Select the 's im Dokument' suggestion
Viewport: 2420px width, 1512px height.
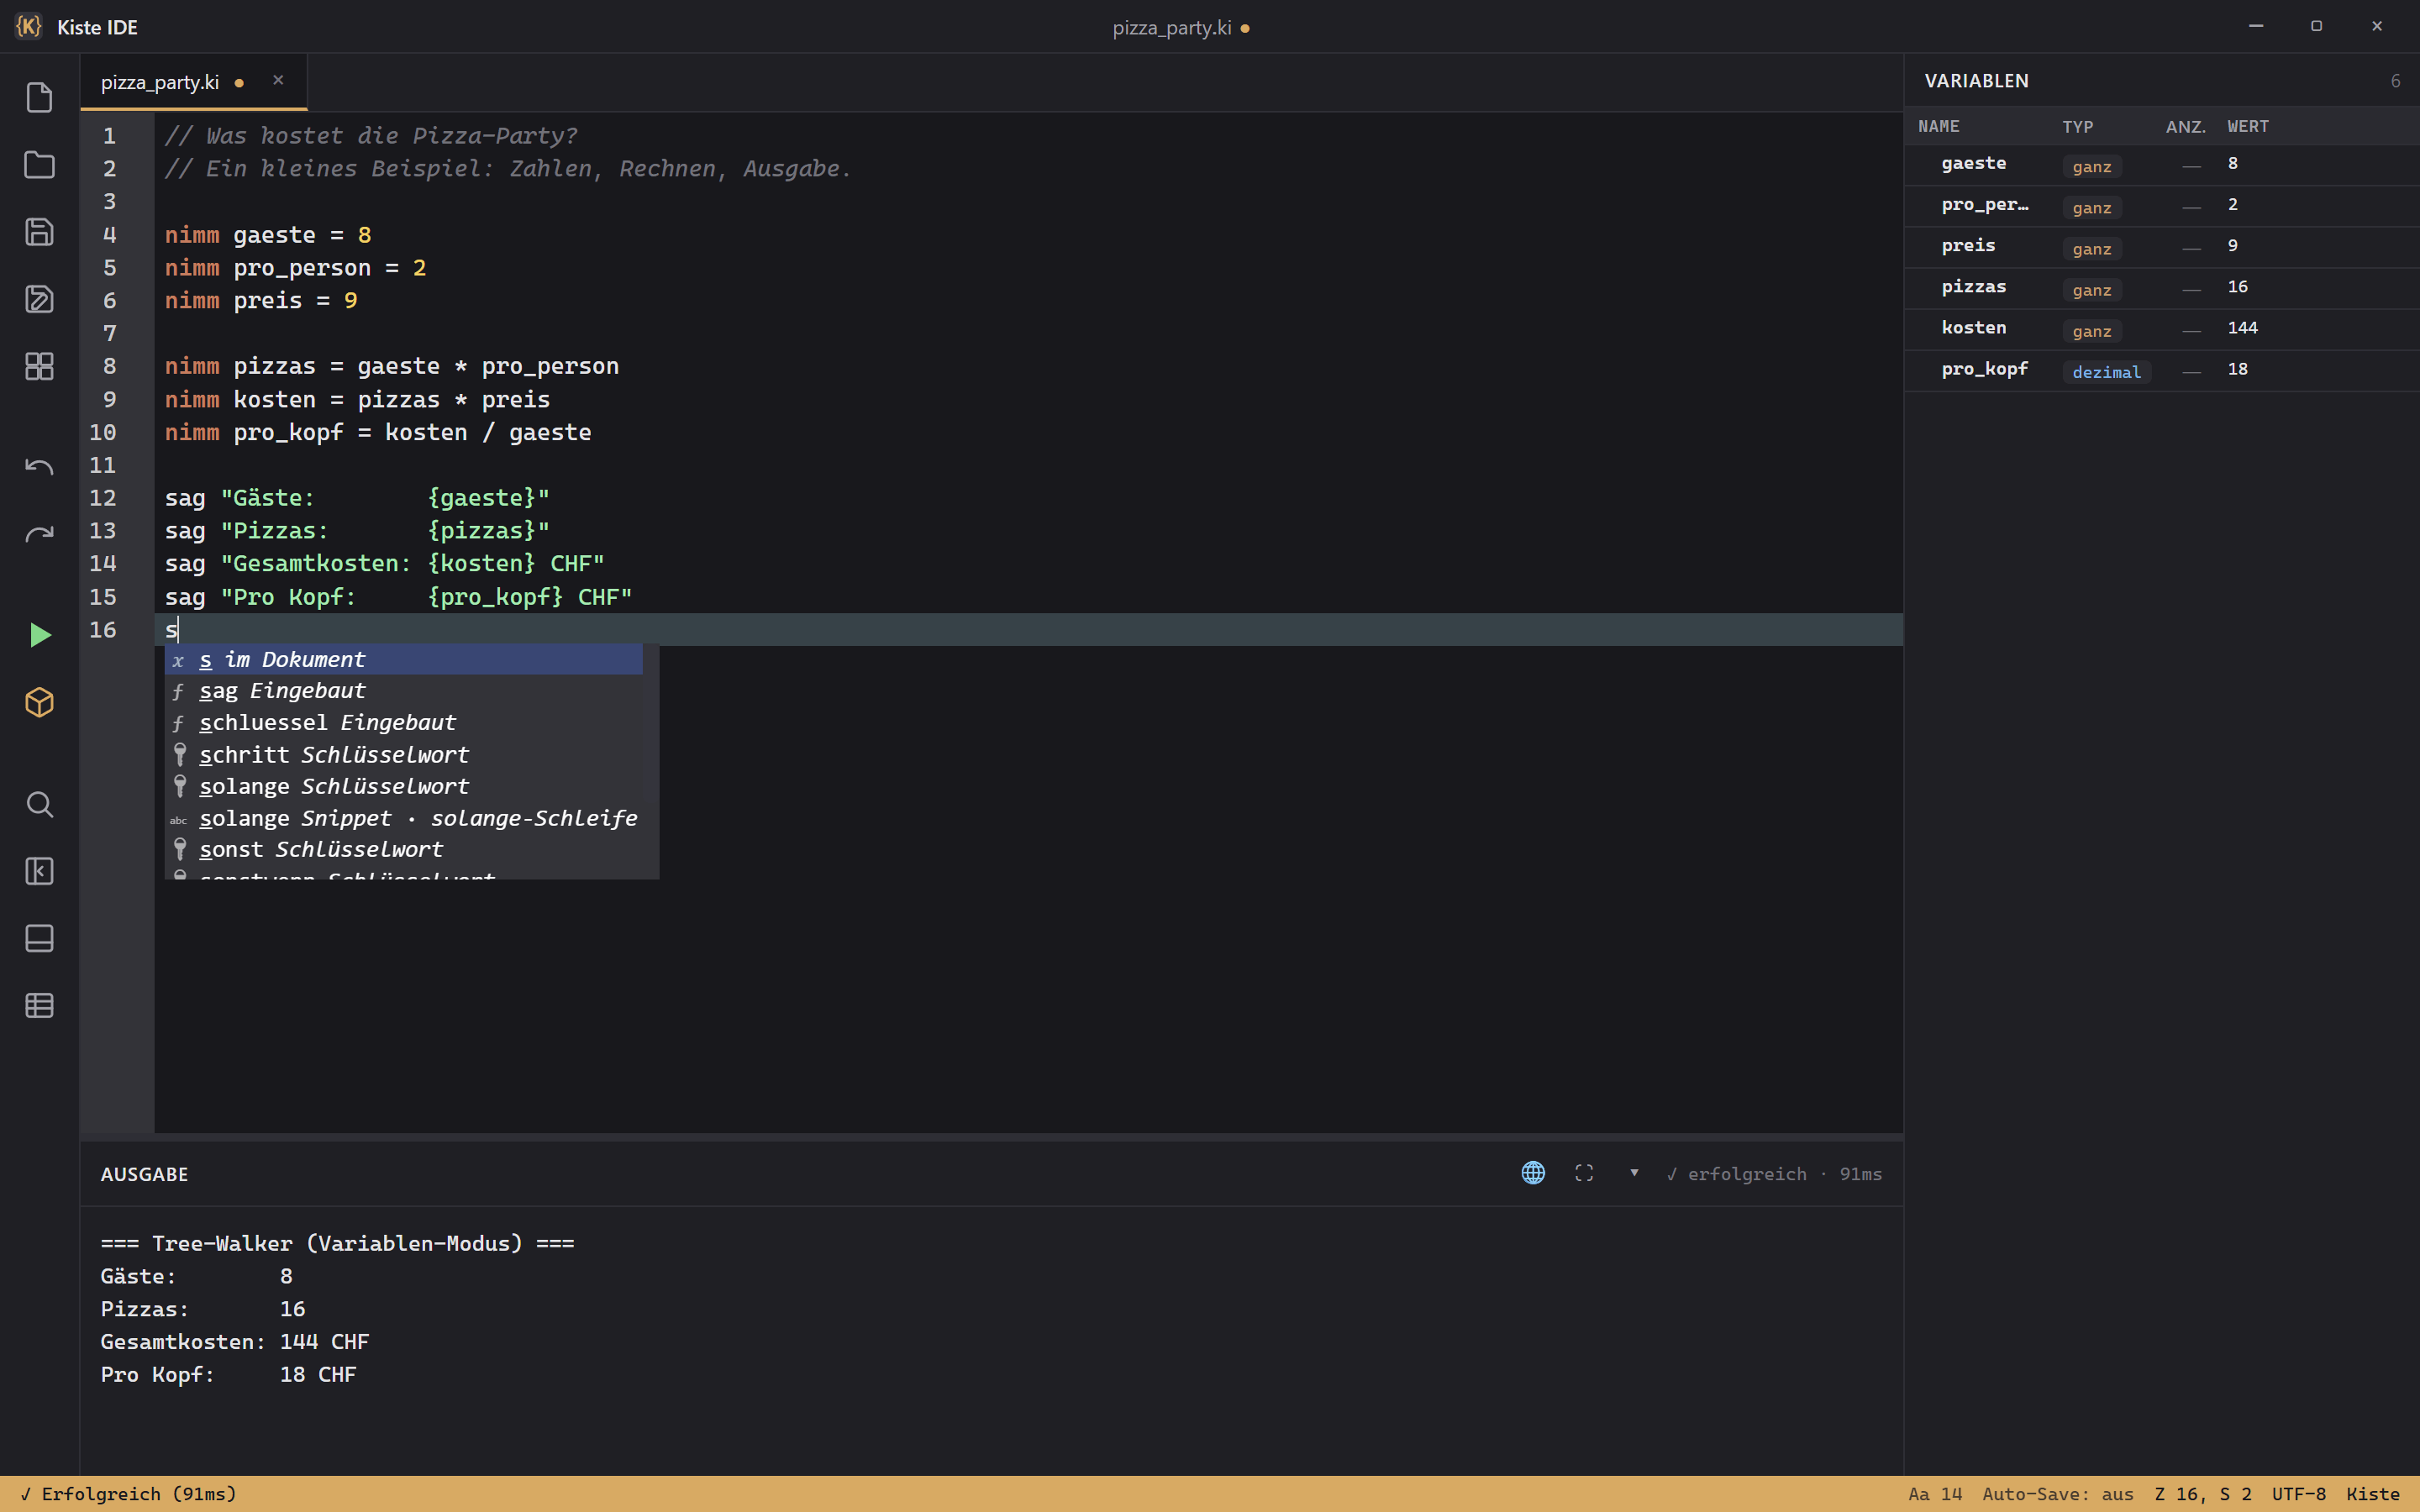pyautogui.click(x=404, y=659)
